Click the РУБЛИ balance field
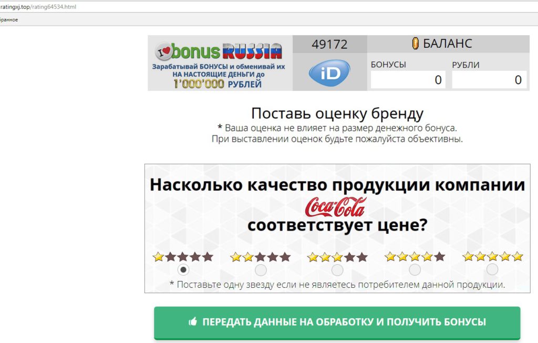 [489, 79]
